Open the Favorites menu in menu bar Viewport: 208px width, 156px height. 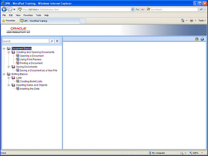pos(28,15)
